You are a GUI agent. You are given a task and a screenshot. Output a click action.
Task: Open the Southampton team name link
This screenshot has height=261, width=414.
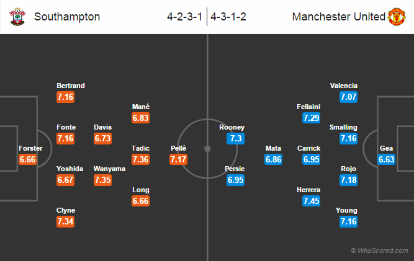[x=67, y=17]
